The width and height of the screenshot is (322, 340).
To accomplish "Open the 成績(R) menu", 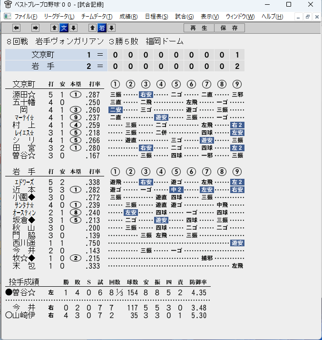I will coord(128,17).
